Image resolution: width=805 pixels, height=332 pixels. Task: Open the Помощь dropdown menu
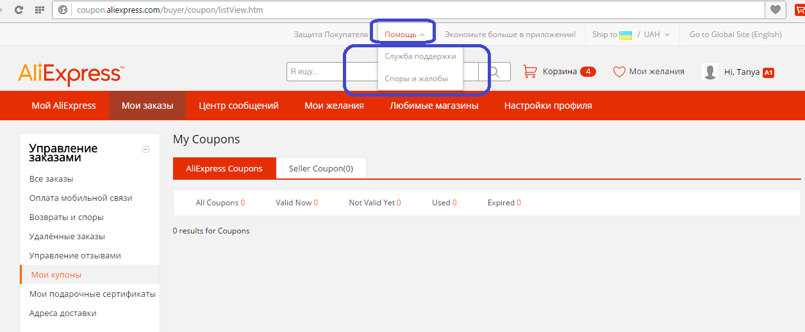coord(404,35)
